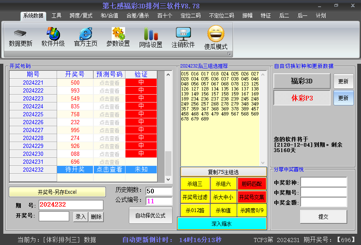Click 复制75注组选 button

223,172
